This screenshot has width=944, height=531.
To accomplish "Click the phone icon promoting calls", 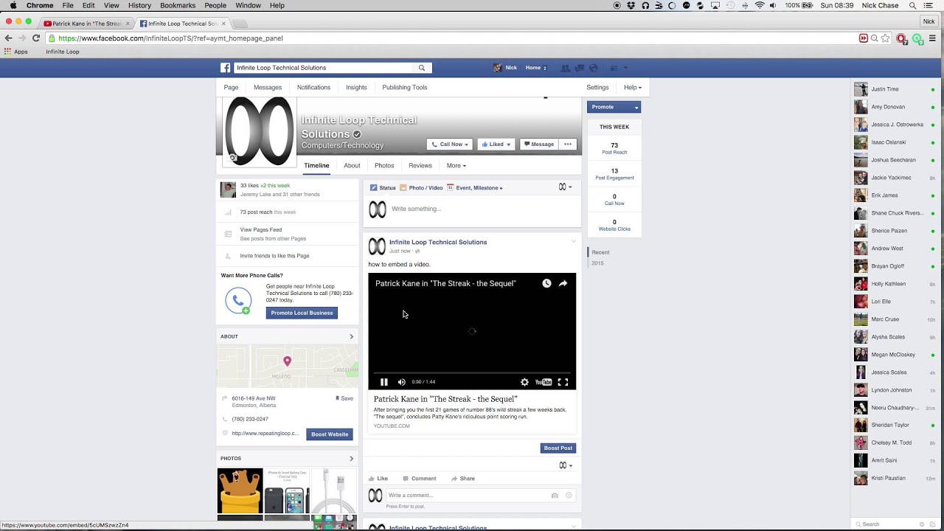I will pyautogui.click(x=238, y=300).
